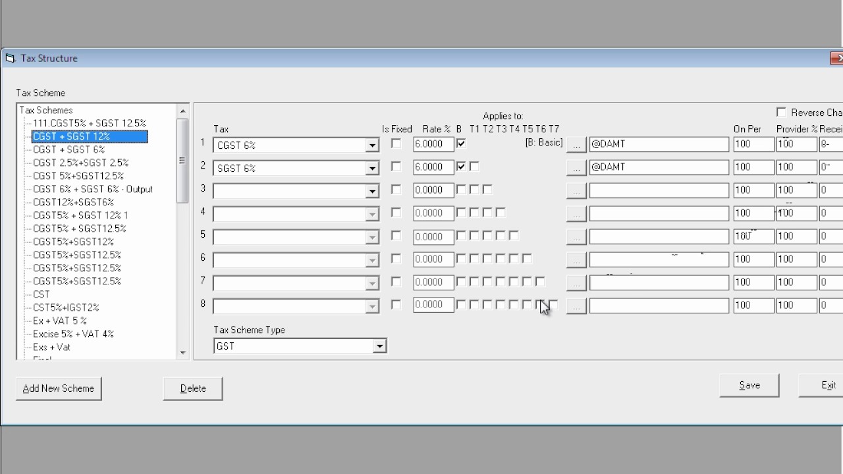The image size is (843, 474).
Task: Toggle Is Fixed checkbox in row 8
Action: [396, 305]
